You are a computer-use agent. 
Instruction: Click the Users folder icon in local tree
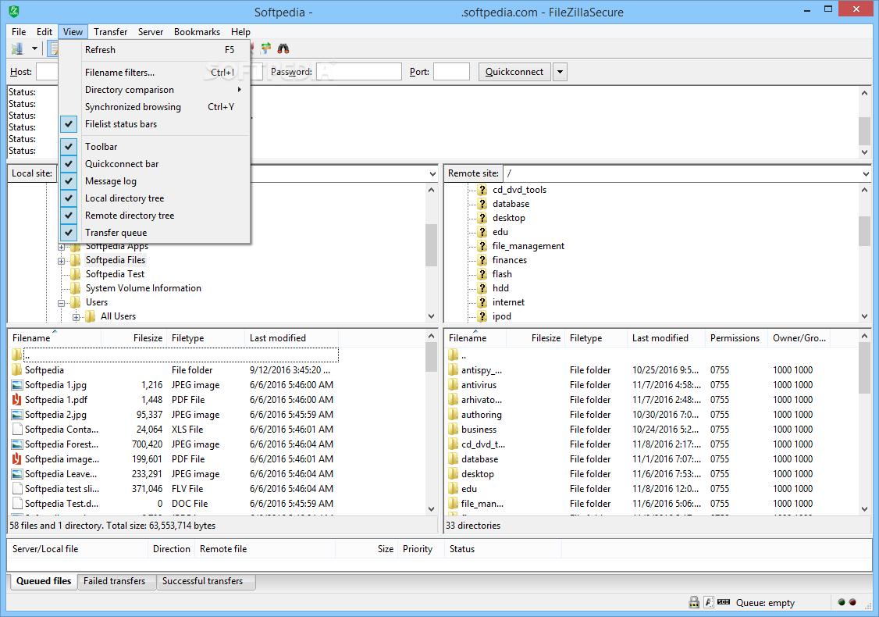pos(76,301)
